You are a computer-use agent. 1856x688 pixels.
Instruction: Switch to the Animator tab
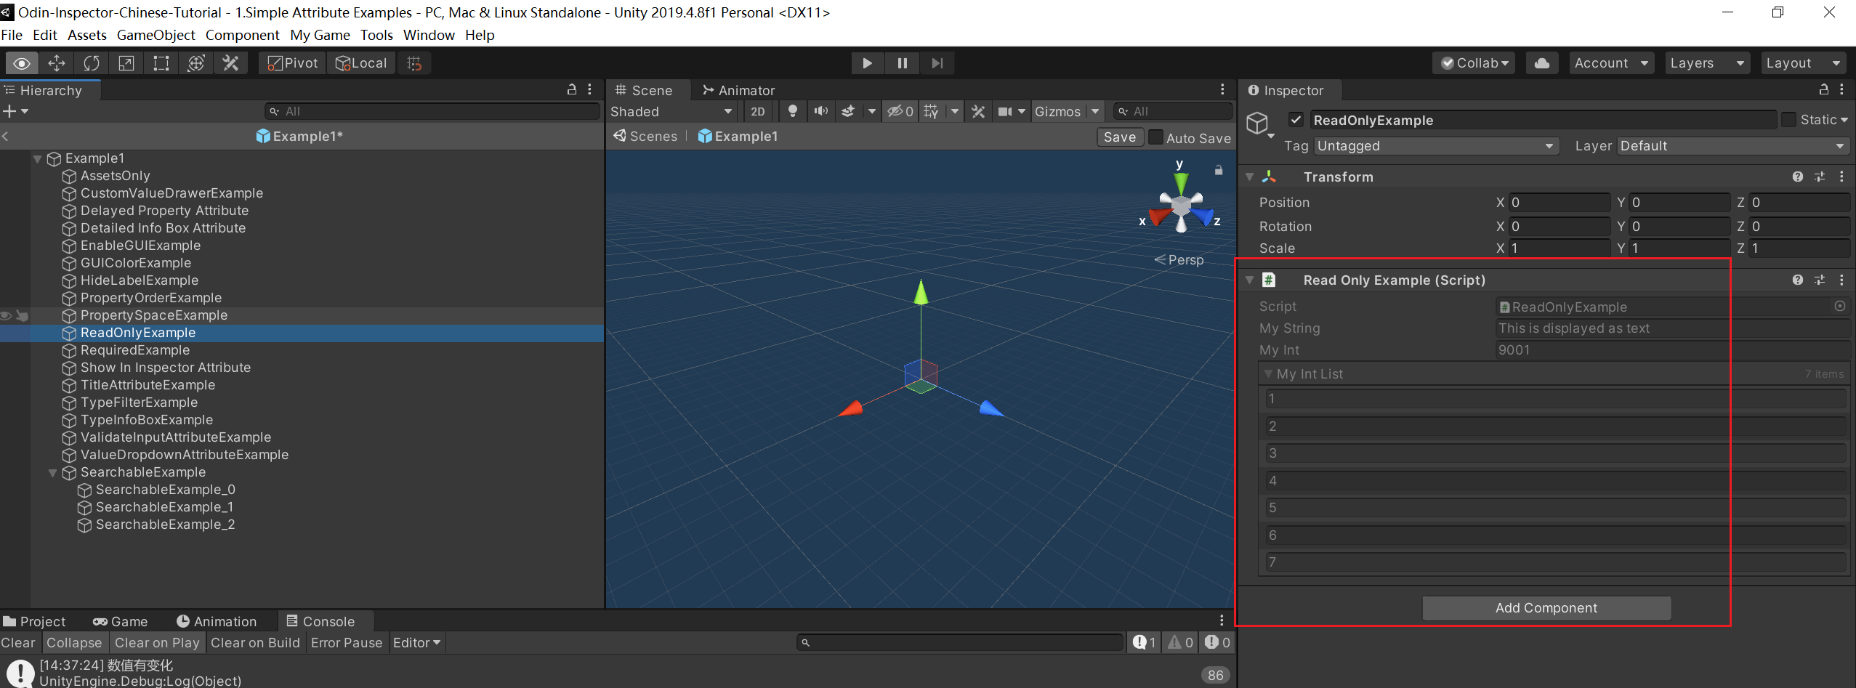[738, 90]
